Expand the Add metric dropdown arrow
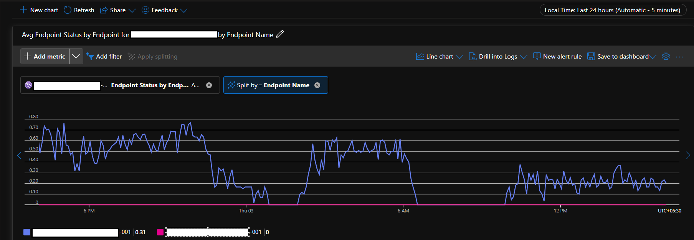This screenshot has height=240, width=694. 76,56
